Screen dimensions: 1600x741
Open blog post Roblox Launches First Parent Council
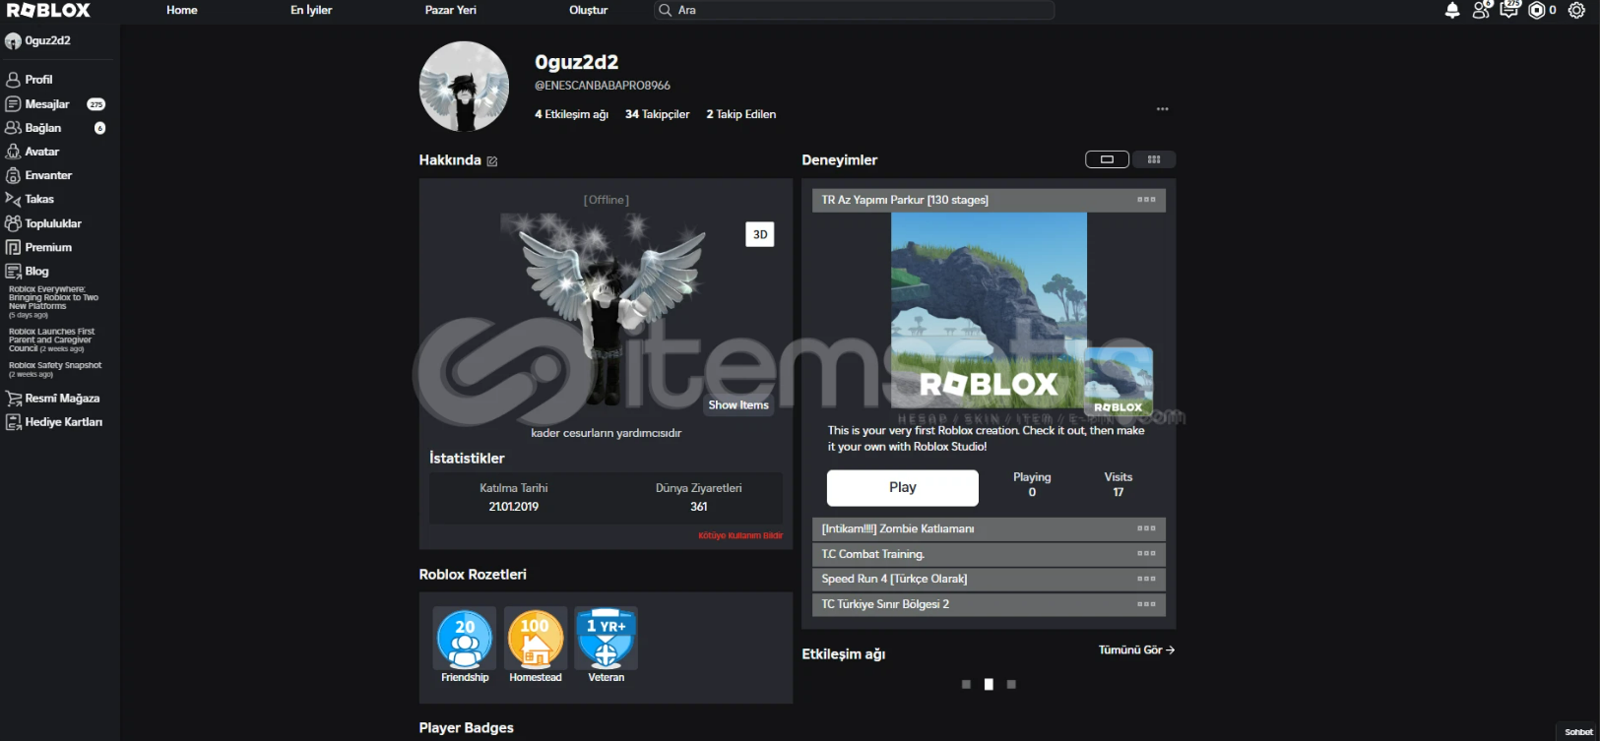52,340
